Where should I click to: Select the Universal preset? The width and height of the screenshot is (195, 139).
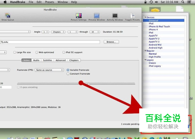pyautogui.click(x=164, y=20)
